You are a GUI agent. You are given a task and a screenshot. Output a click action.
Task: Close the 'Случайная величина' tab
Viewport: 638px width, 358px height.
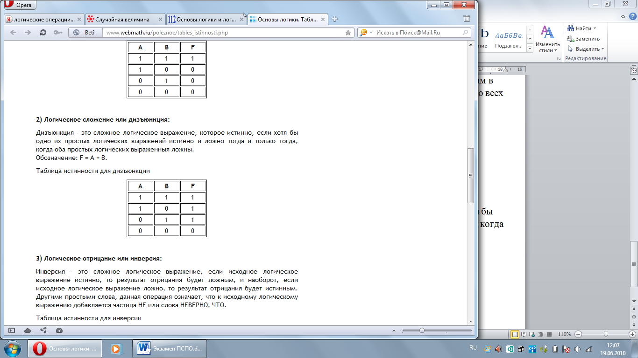pyautogui.click(x=160, y=20)
